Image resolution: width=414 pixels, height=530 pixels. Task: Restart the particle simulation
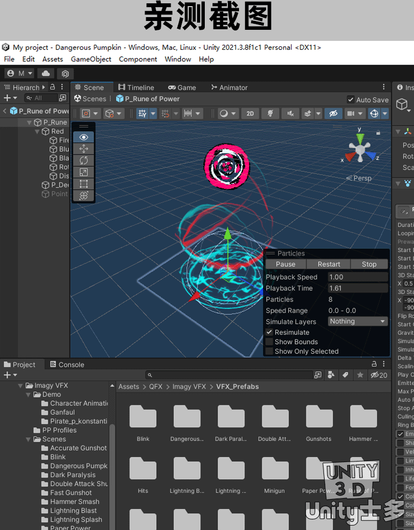(x=329, y=264)
